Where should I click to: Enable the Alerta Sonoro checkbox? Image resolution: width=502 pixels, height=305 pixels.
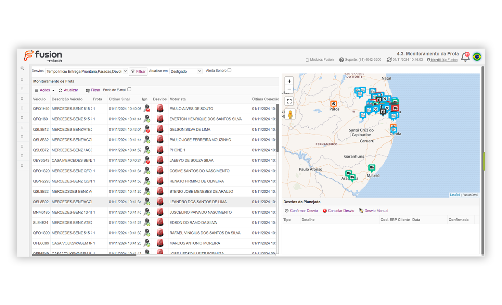230,70
